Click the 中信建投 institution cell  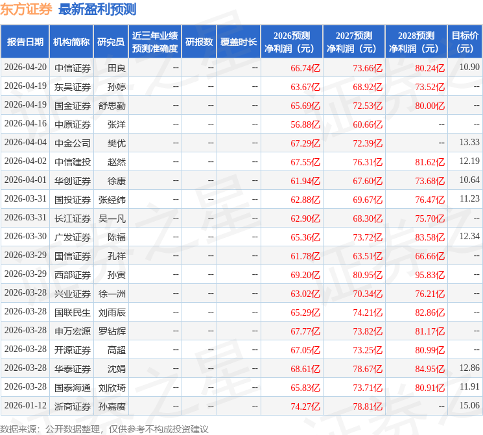tap(73, 162)
